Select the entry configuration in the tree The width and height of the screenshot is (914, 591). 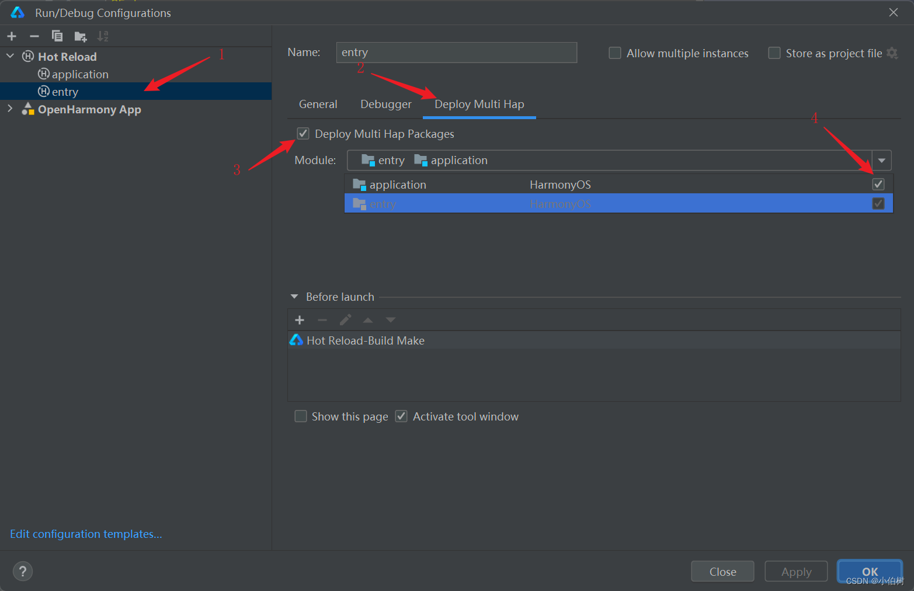tap(135, 92)
